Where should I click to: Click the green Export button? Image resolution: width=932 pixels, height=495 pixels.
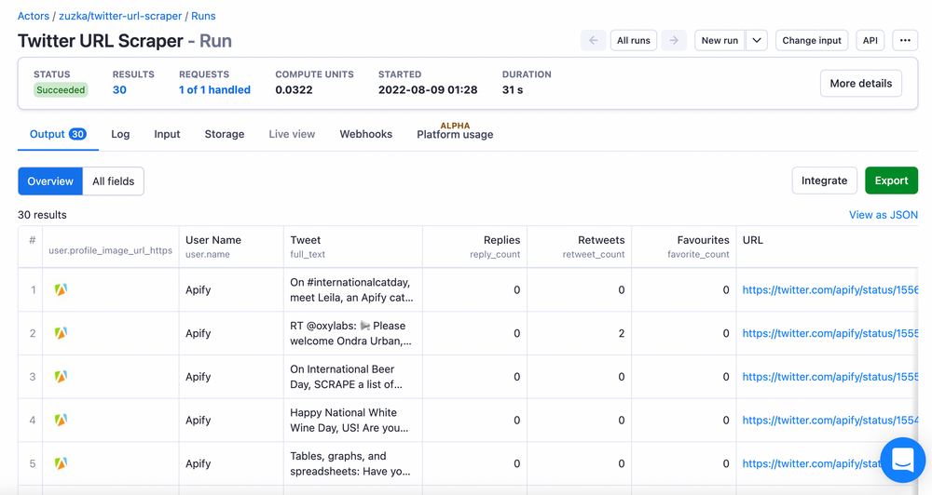(x=891, y=181)
